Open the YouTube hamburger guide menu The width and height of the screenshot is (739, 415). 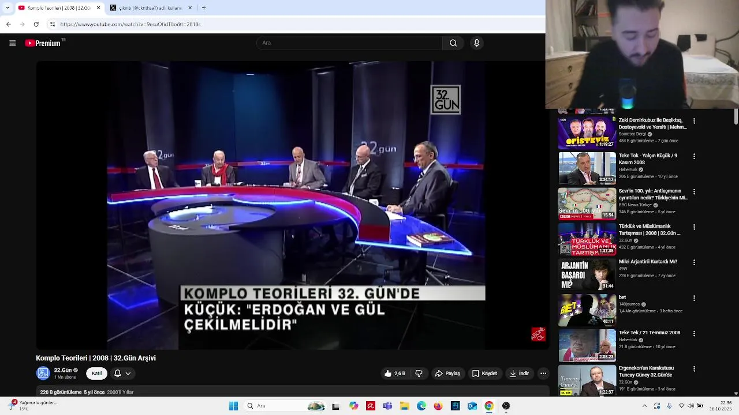12,43
